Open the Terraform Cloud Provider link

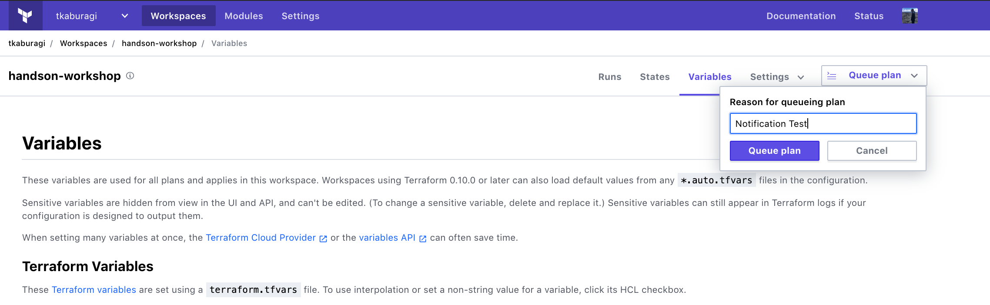[x=261, y=238]
